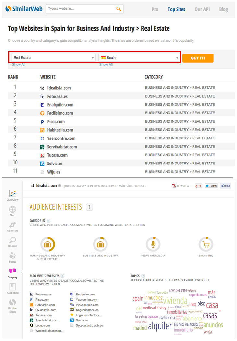Click the News and Media microphone icon

153,244
